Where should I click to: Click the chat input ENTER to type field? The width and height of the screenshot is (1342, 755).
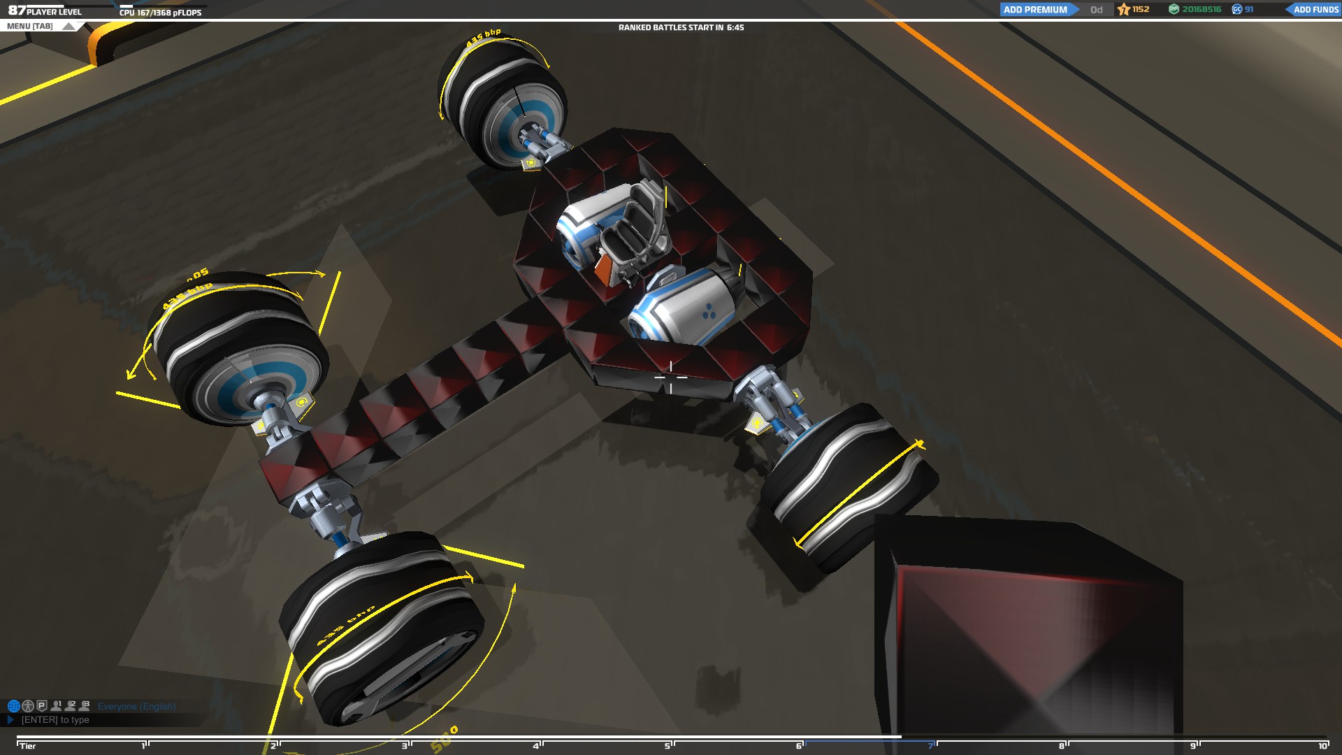tap(55, 719)
